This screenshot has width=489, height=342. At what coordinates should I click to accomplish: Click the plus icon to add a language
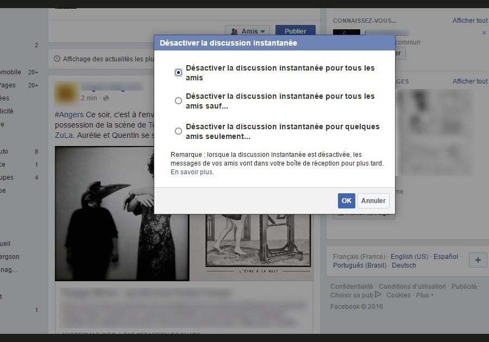[478, 260]
